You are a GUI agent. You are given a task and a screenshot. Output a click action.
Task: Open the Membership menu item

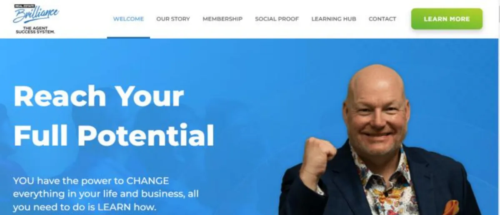coord(222,19)
